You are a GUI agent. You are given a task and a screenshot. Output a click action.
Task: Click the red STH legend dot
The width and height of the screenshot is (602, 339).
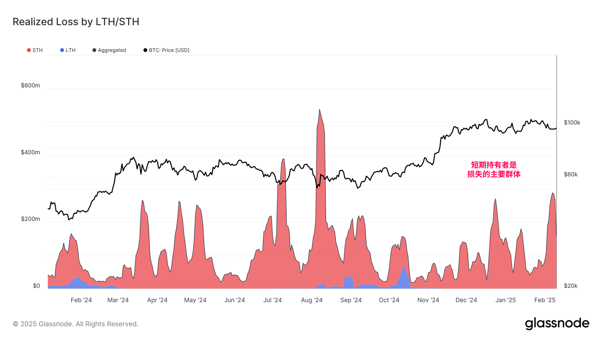point(29,50)
